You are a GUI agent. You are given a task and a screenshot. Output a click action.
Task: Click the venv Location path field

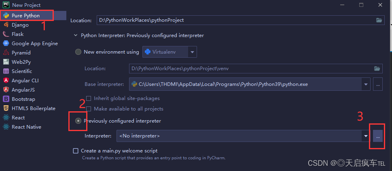pyautogui.click(x=256, y=68)
